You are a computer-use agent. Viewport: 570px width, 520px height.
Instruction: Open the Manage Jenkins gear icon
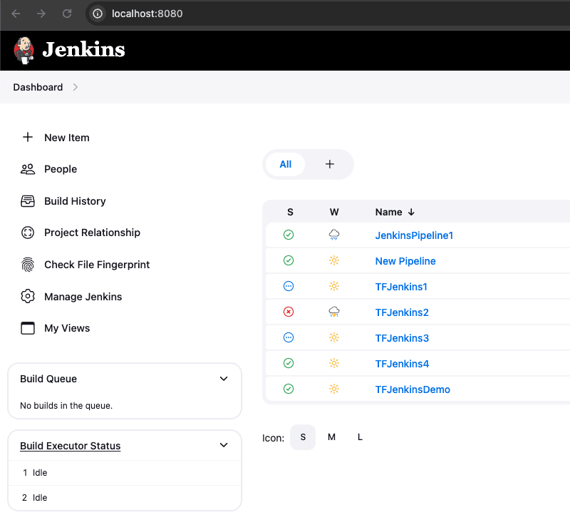(27, 296)
